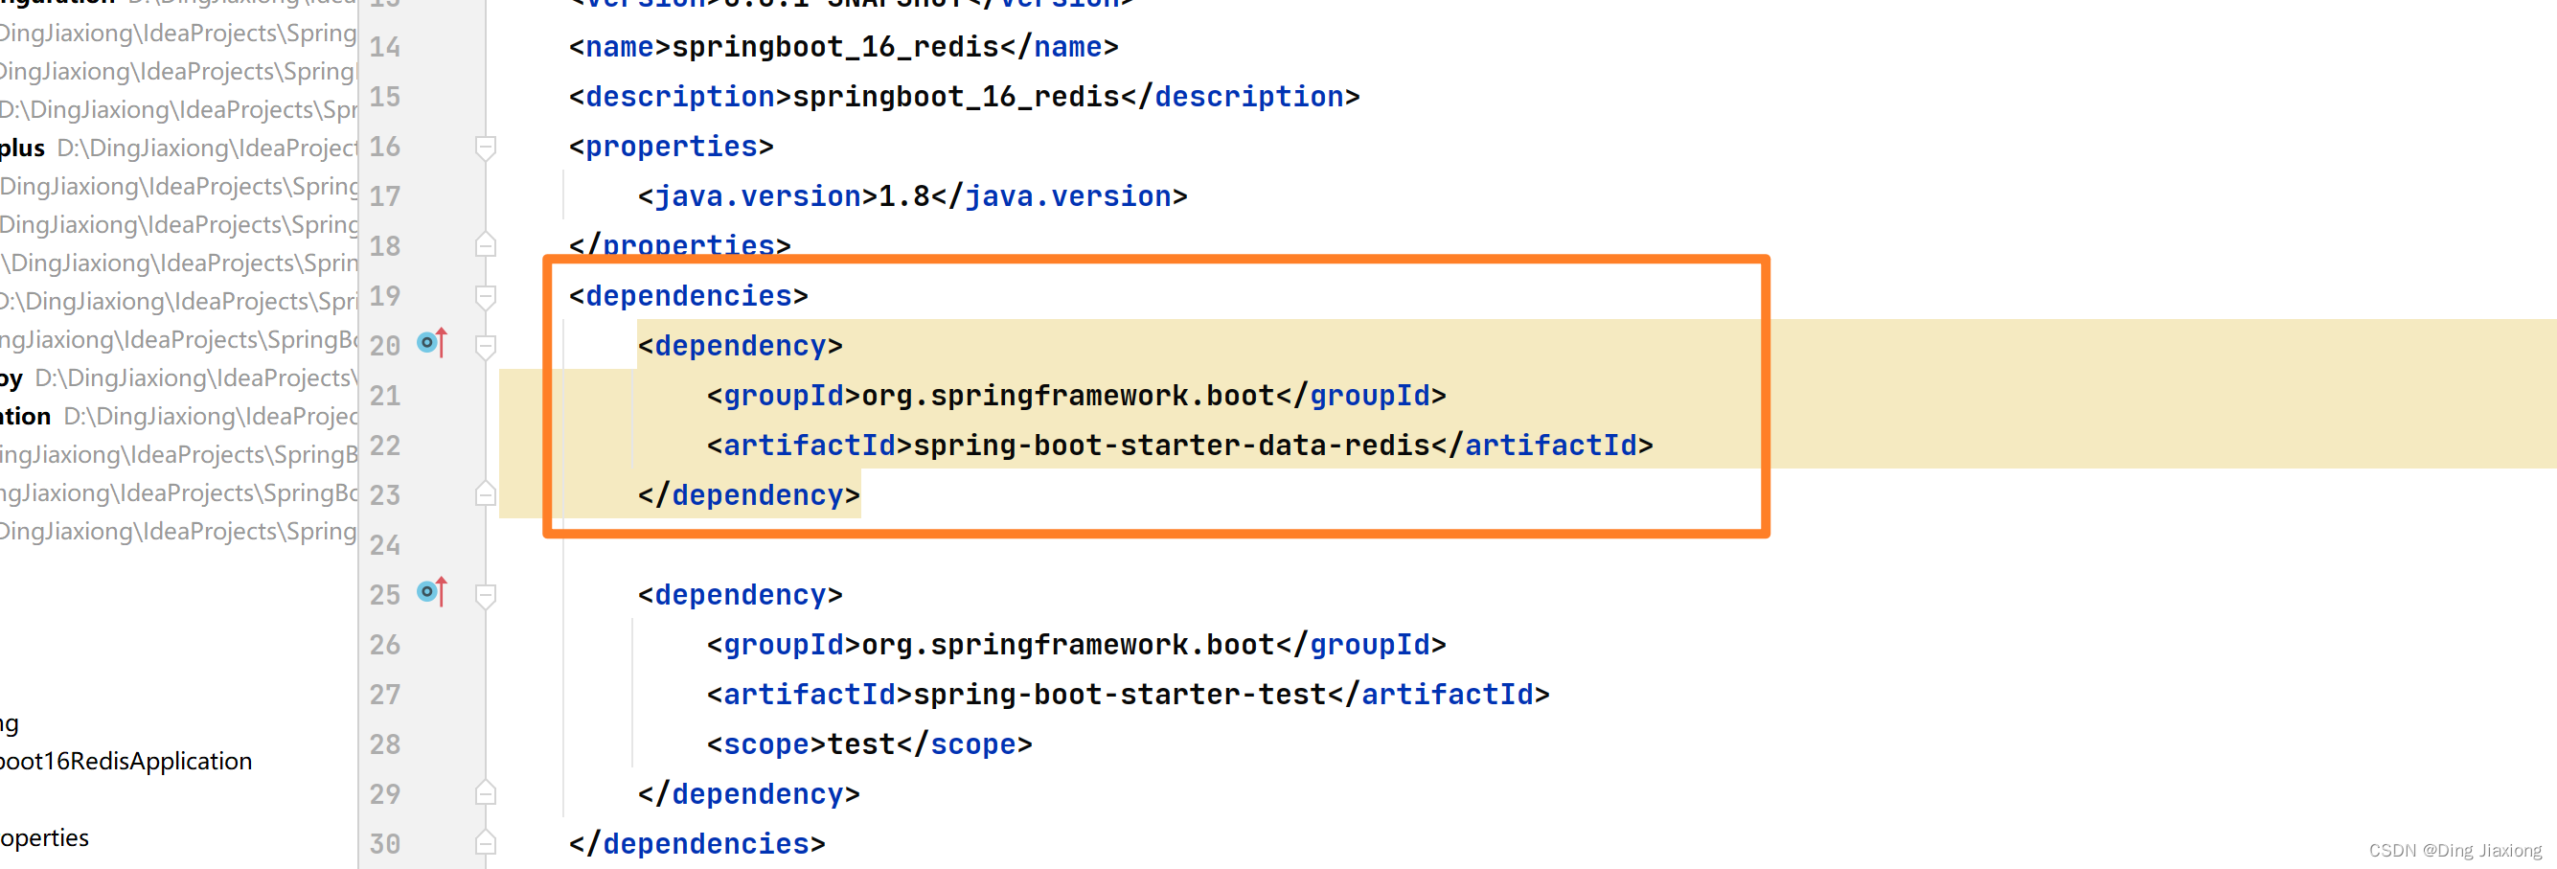The height and width of the screenshot is (869, 2557).
Task: Click the fold end marker at line 29
Action: click(x=486, y=792)
